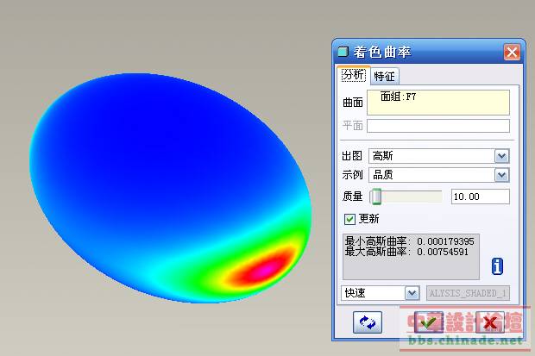This screenshot has height=356, width=535.
Task: Switch to the 特征 tab
Action: (x=385, y=76)
